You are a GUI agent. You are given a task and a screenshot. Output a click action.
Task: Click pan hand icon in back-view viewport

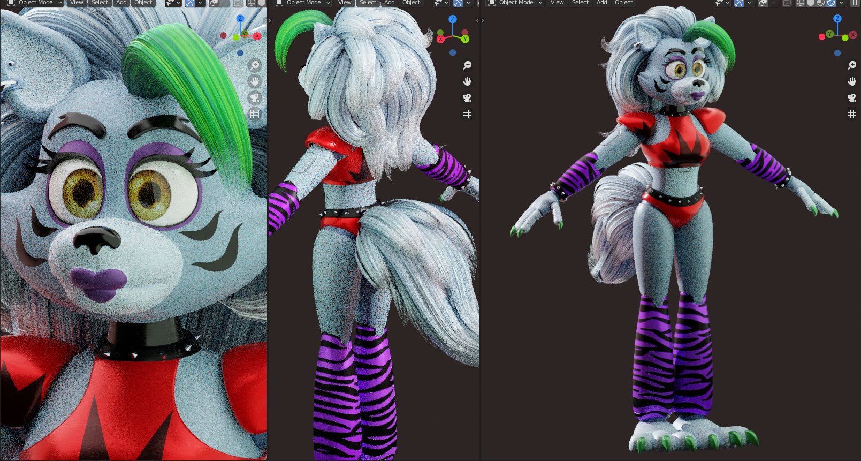[467, 81]
